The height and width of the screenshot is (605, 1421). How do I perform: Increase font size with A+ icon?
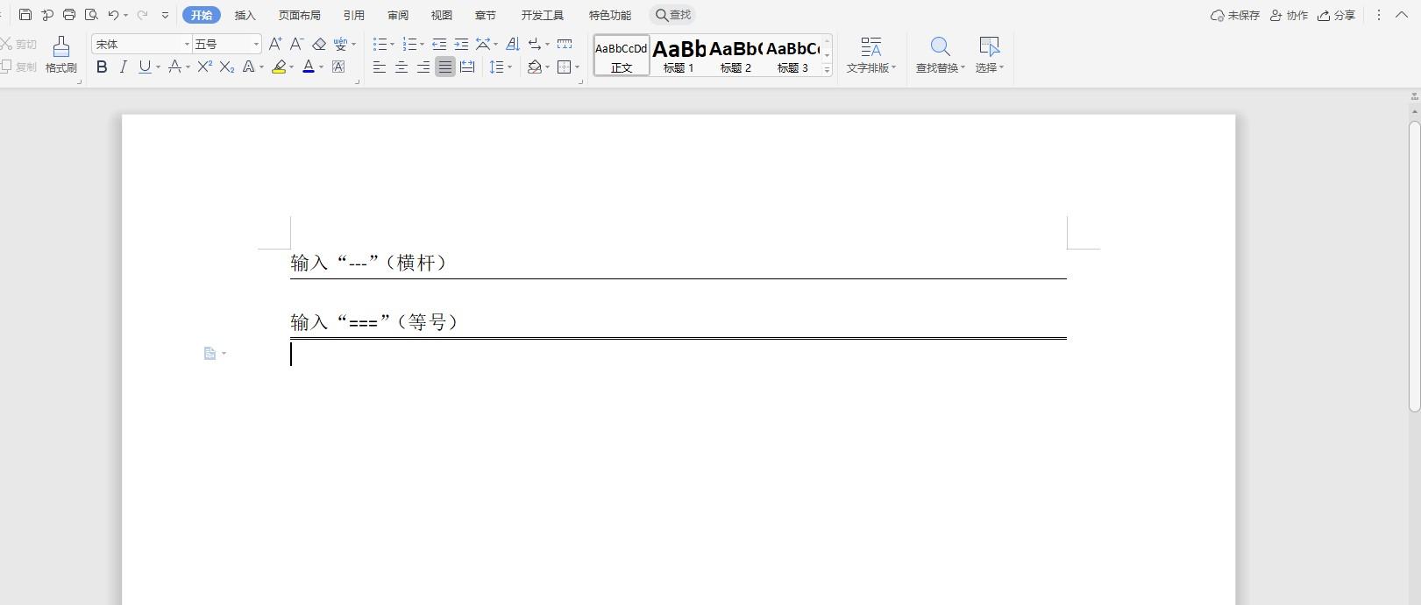point(275,44)
